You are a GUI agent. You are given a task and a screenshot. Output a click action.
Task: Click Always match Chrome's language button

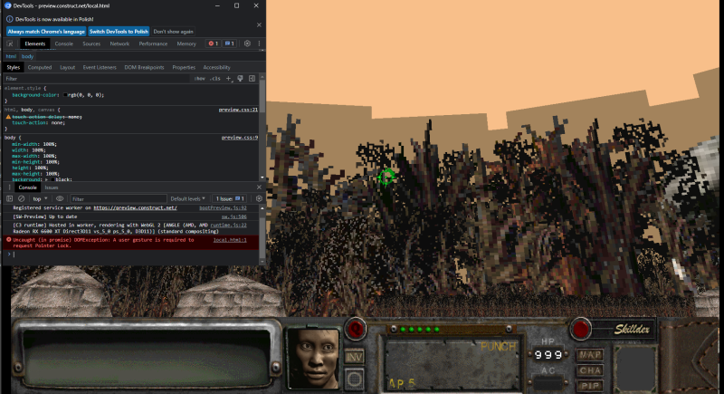point(46,32)
